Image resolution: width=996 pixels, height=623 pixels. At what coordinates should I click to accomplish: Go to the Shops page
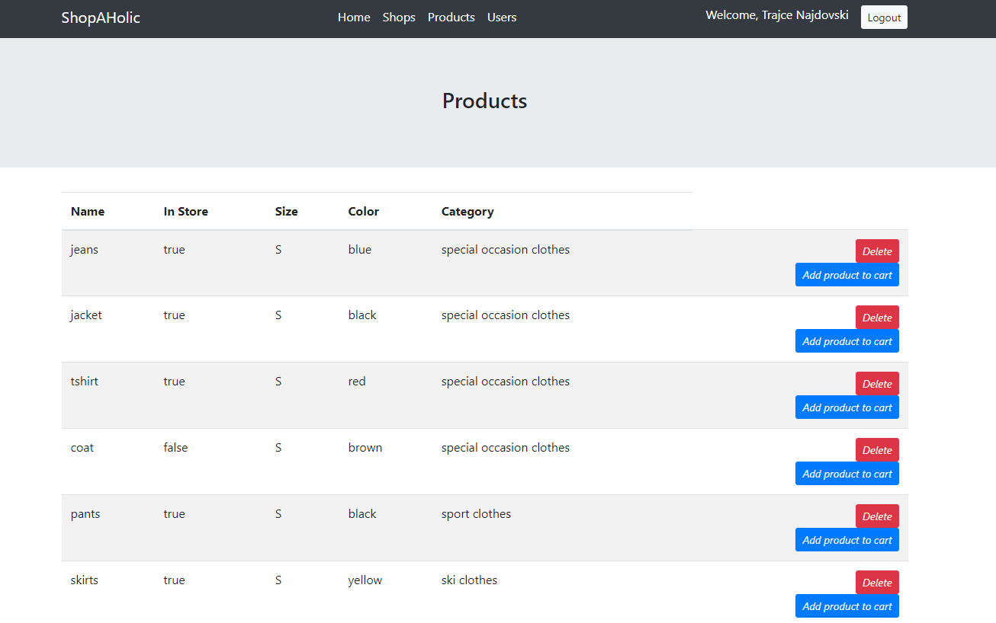pos(399,18)
